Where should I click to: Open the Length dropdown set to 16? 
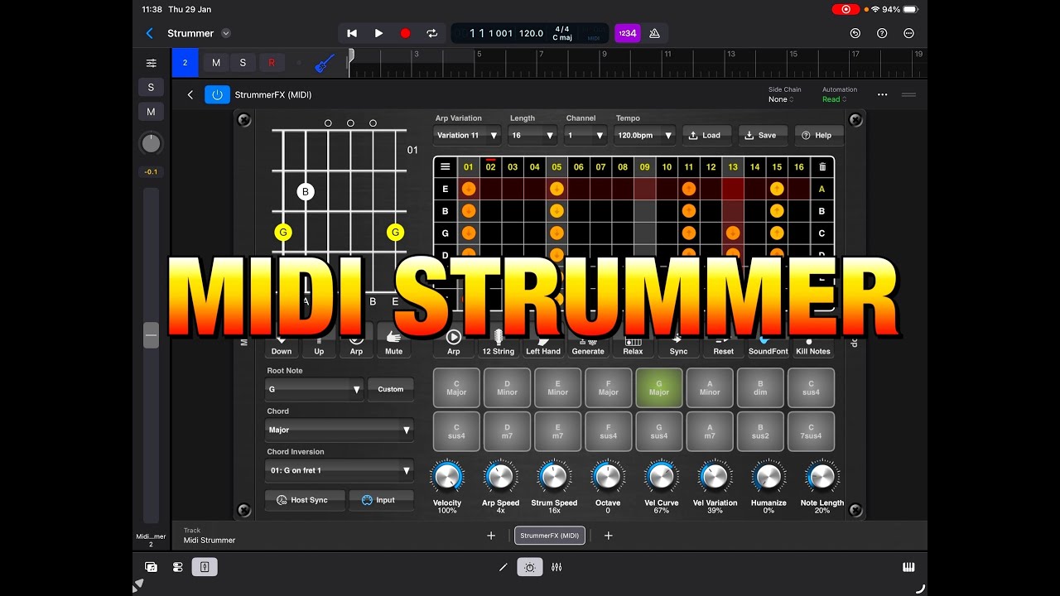click(532, 135)
